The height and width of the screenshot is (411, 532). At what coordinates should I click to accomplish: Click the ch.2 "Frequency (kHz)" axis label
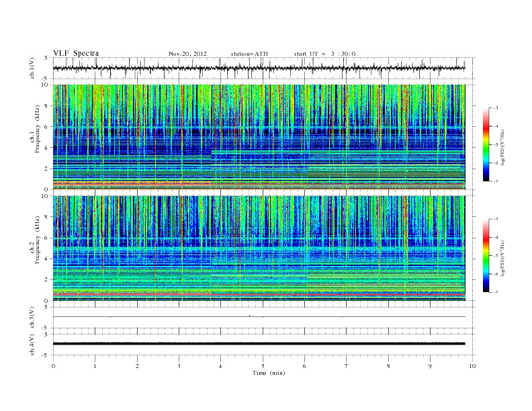[38, 239]
